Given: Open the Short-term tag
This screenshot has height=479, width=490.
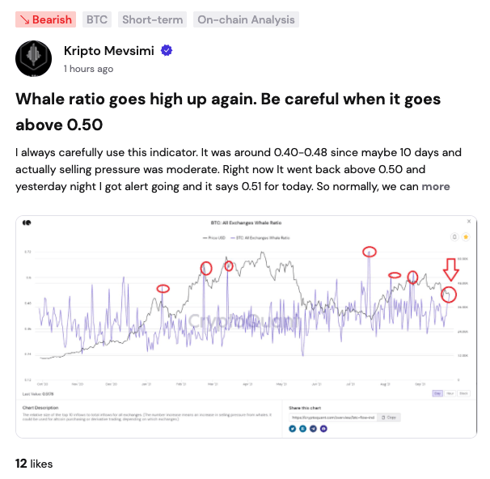Looking at the screenshot, I should (153, 19).
